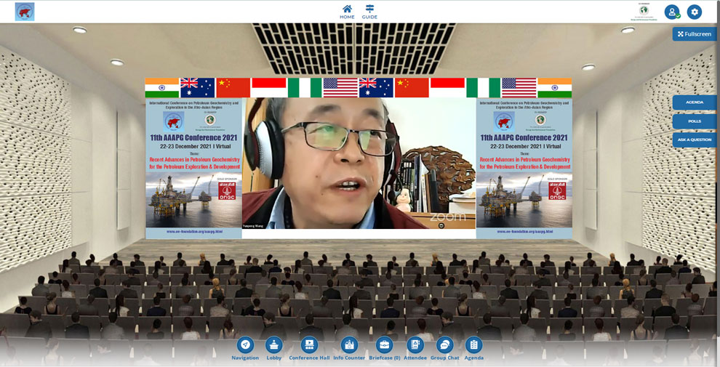
Task: Open the Info Counter
Action: (x=349, y=349)
